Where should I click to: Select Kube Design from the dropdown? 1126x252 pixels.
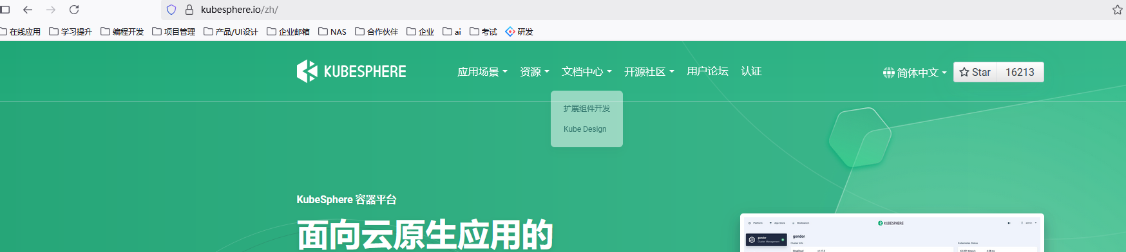[x=585, y=129]
